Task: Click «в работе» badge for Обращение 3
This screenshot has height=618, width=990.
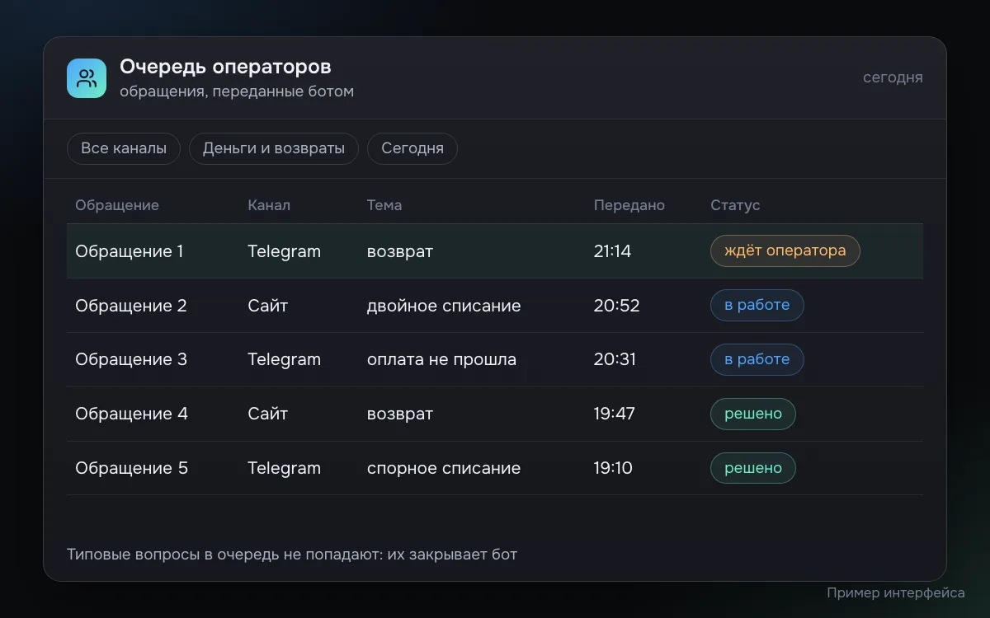Action: [757, 359]
